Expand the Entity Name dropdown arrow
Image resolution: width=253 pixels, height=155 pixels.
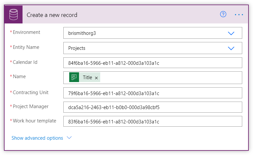[231, 48]
